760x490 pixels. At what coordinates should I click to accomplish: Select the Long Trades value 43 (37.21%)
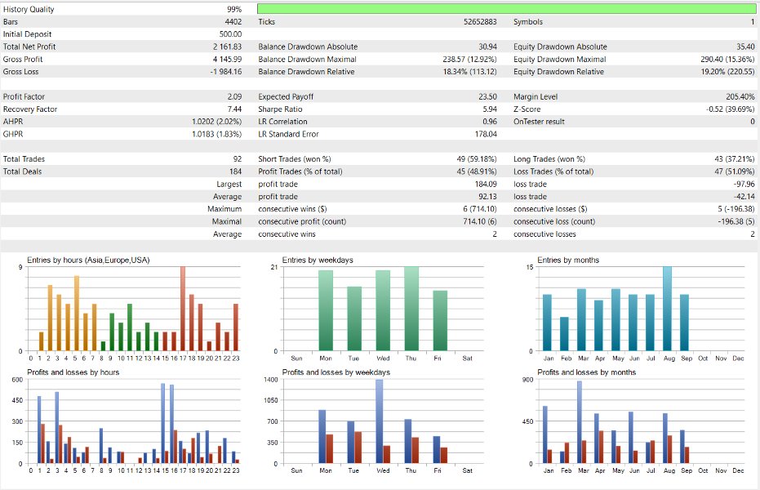[735, 159]
